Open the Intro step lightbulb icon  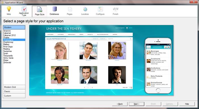(x=9, y=9)
